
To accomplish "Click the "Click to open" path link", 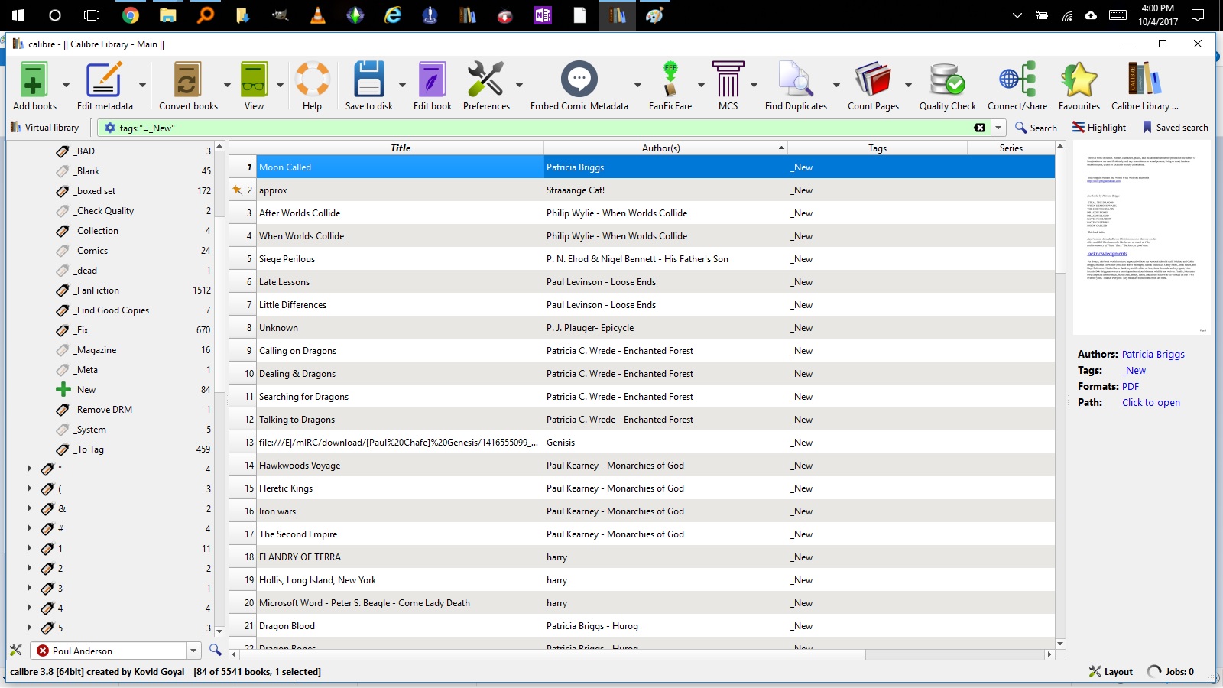I will tap(1150, 403).
